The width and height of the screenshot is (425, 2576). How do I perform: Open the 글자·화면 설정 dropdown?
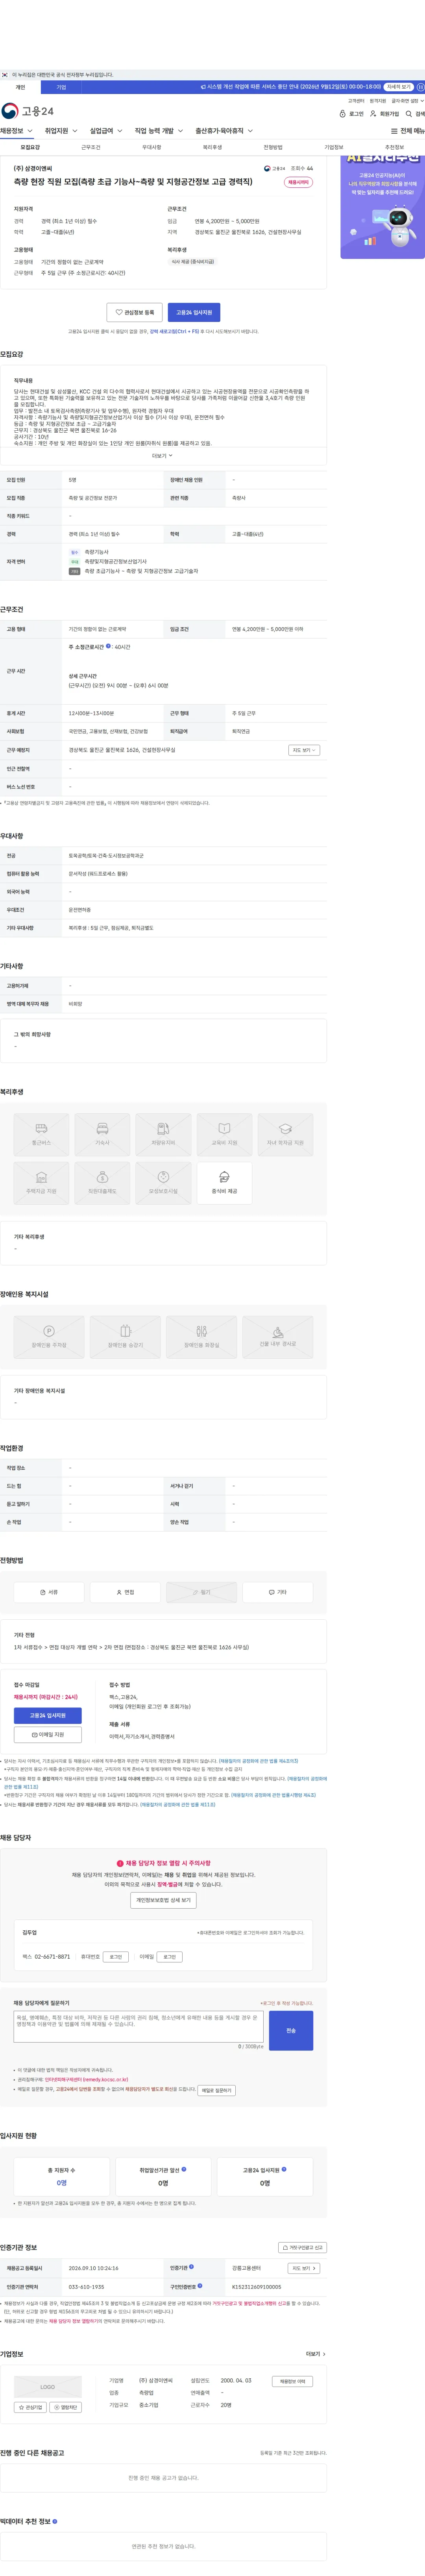pyautogui.click(x=408, y=101)
